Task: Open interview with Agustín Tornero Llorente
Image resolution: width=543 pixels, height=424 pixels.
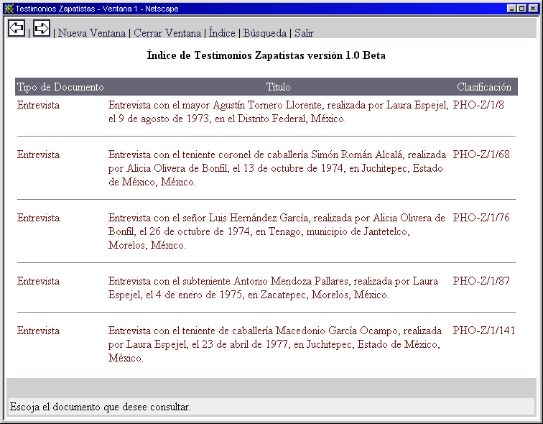Action: (x=278, y=111)
